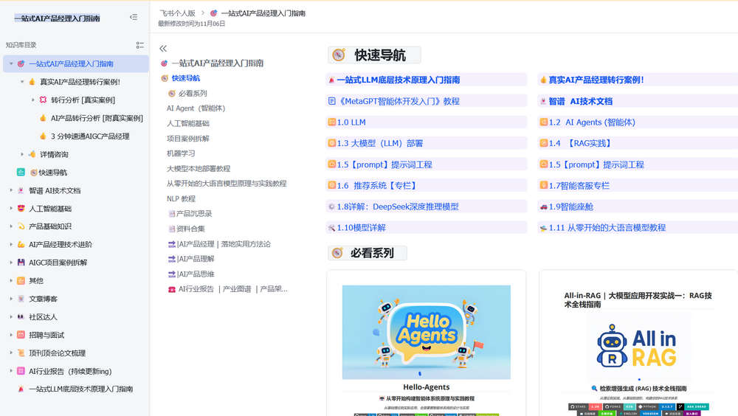Jump to NLP 教程 outline entry
The height and width of the screenshot is (416, 738).
tap(181, 198)
